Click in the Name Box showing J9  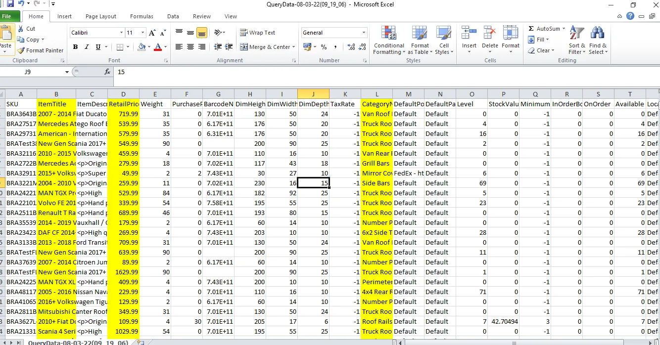coord(32,72)
